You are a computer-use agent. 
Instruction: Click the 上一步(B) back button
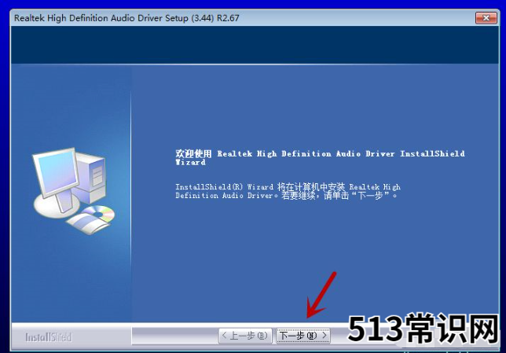tap(245, 336)
